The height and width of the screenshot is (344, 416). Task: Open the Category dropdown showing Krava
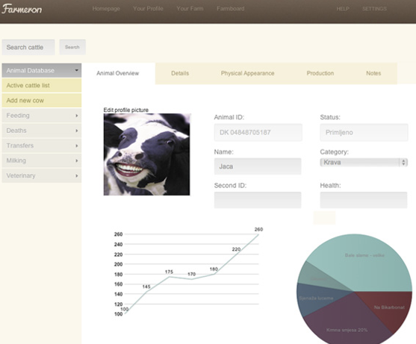click(x=364, y=162)
